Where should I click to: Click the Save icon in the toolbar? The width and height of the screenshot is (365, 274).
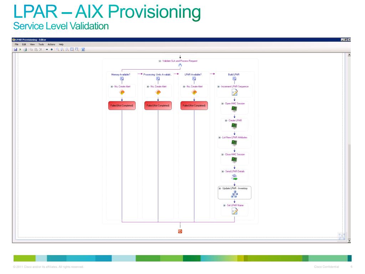(x=16, y=49)
